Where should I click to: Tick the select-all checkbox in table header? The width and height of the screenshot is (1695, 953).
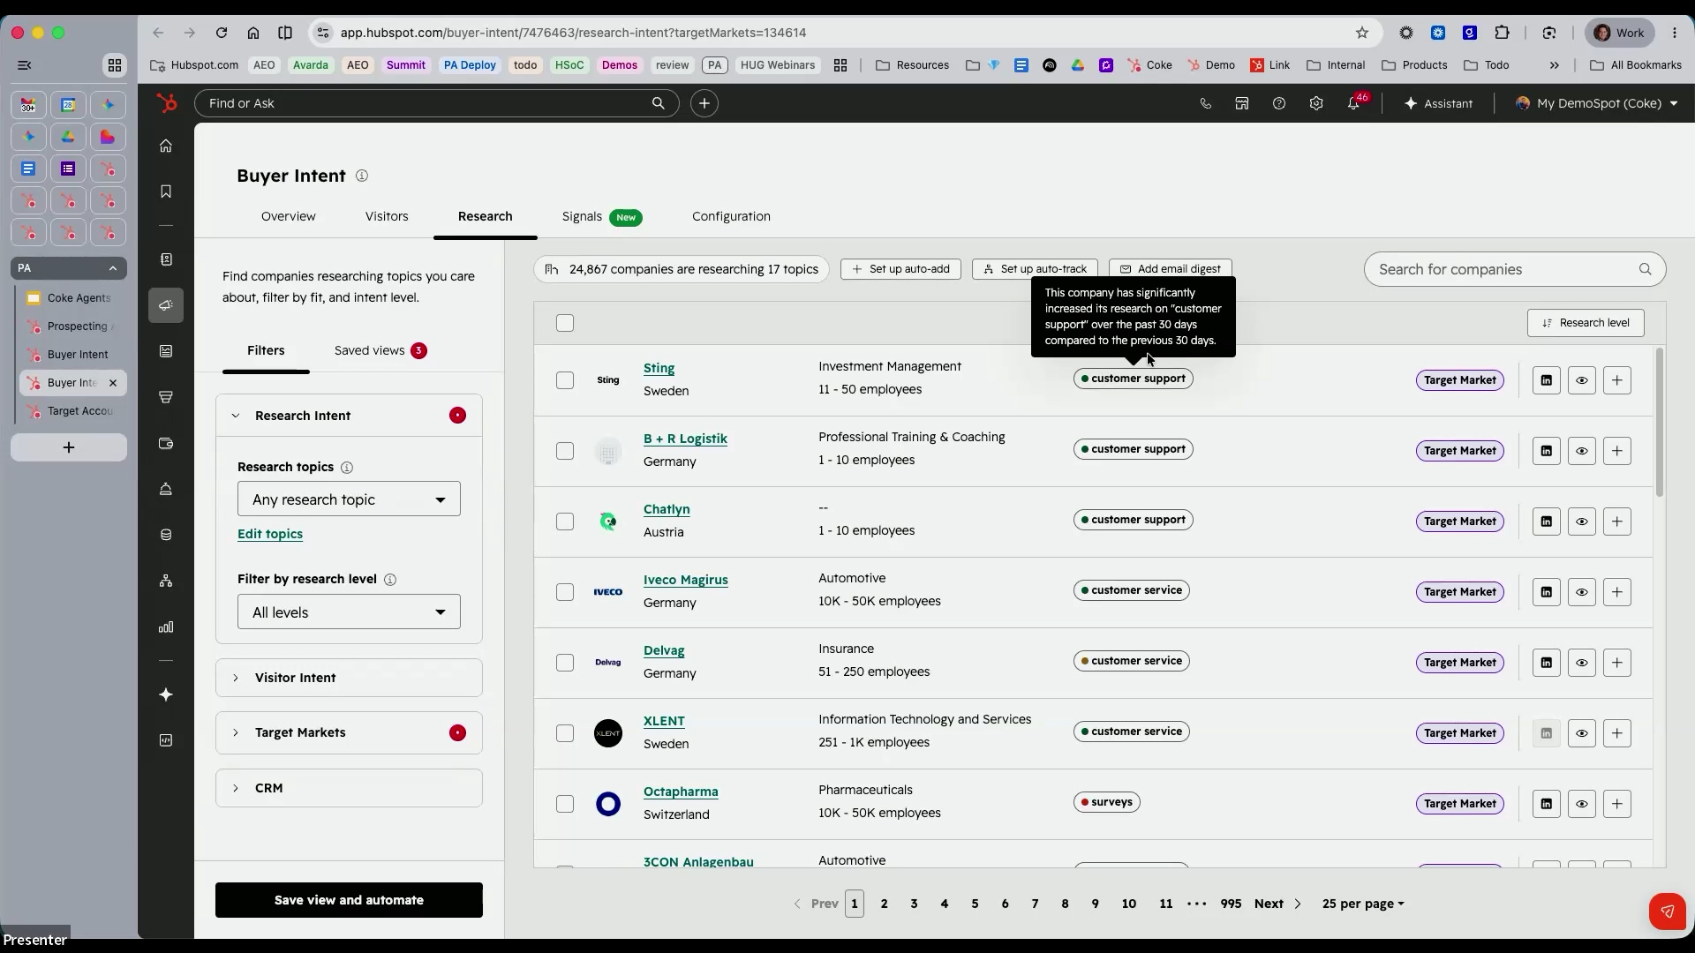[x=565, y=323]
